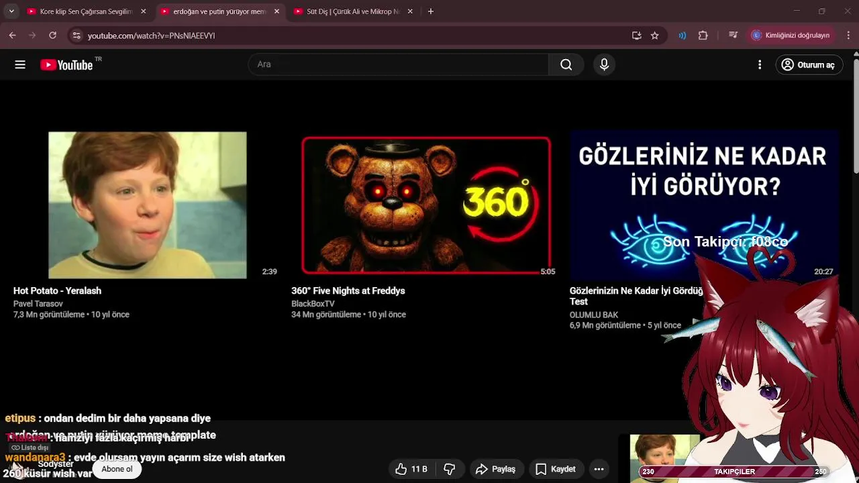Image resolution: width=859 pixels, height=483 pixels.
Task: Open the extensions puzzle icon
Action: coord(703,36)
